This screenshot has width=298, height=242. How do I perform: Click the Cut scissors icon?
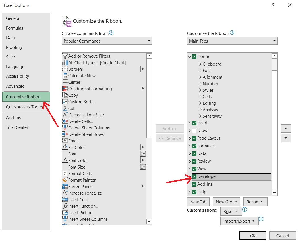(65, 108)
